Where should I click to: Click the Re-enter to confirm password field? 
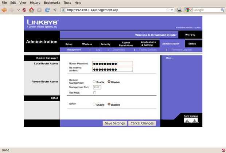[113, 70]
